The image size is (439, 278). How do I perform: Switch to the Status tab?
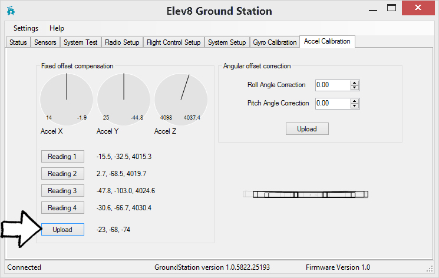(18, 42)
